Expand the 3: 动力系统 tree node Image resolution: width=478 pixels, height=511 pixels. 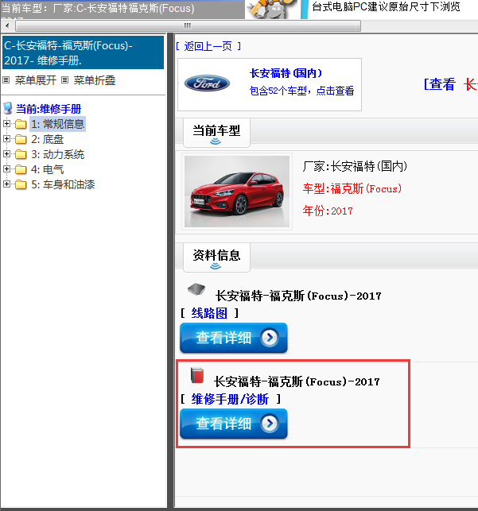tap(6, 154)
